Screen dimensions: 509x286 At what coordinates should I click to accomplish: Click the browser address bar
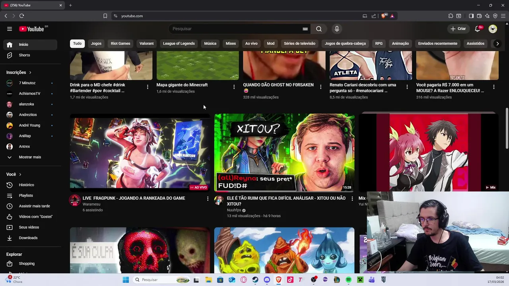(x=239, y=16)
